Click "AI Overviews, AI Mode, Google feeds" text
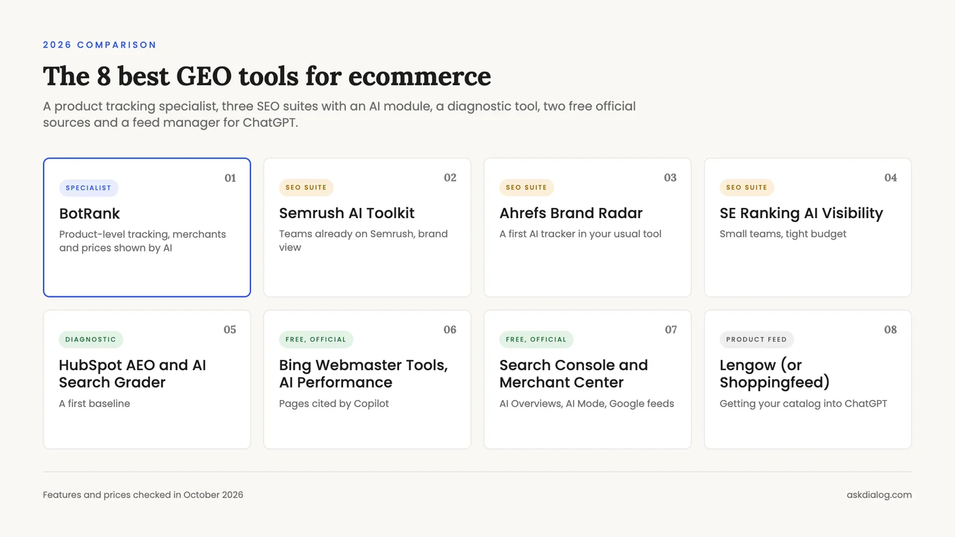This screenshot has width=955, height=537. point(587,403)
